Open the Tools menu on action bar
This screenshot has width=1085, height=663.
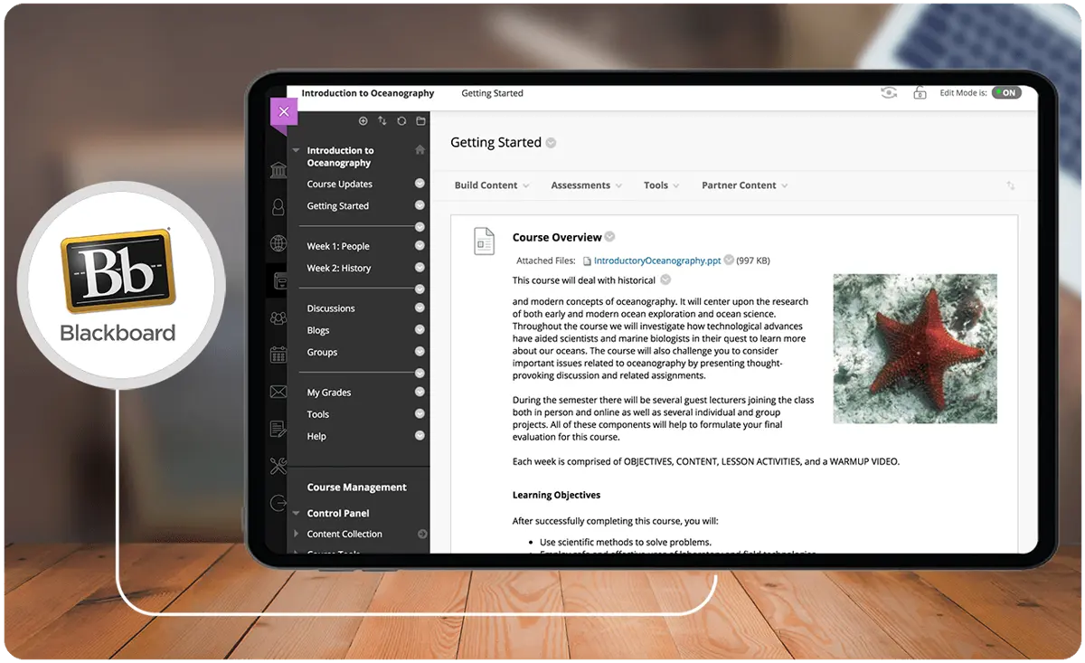661,185
